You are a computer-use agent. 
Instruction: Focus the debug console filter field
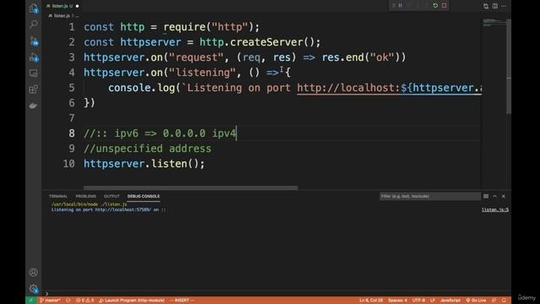click(429, 196)
